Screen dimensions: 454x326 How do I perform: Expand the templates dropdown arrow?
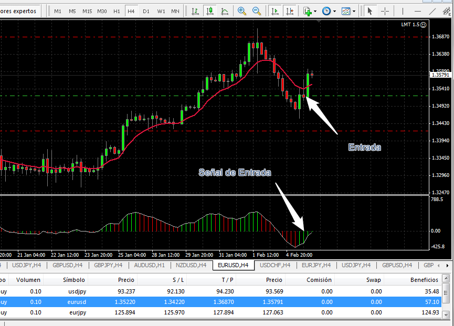pos(354,12)
